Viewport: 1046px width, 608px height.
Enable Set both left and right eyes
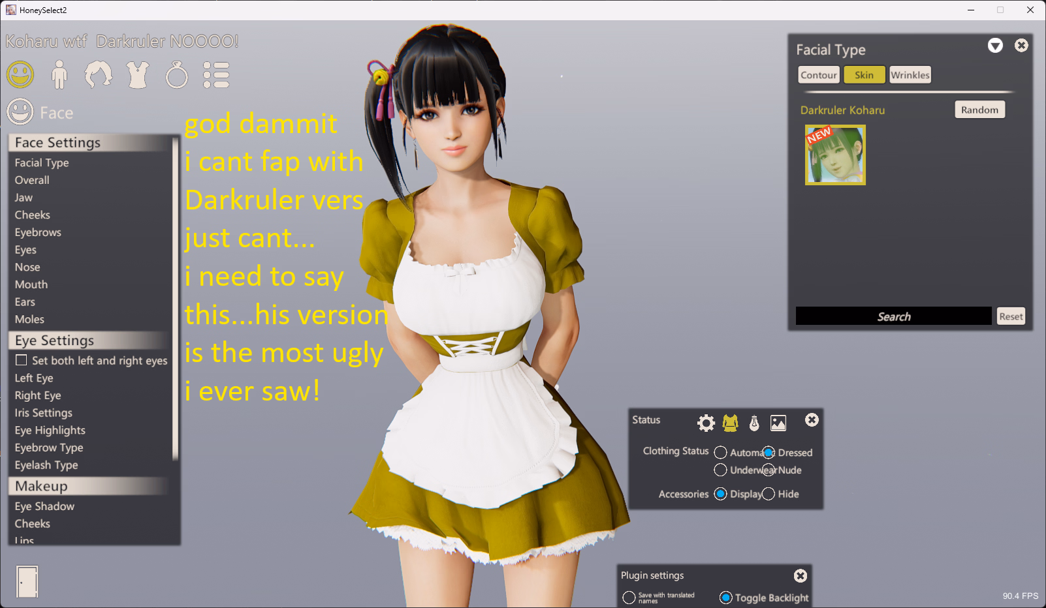(22, 360)
